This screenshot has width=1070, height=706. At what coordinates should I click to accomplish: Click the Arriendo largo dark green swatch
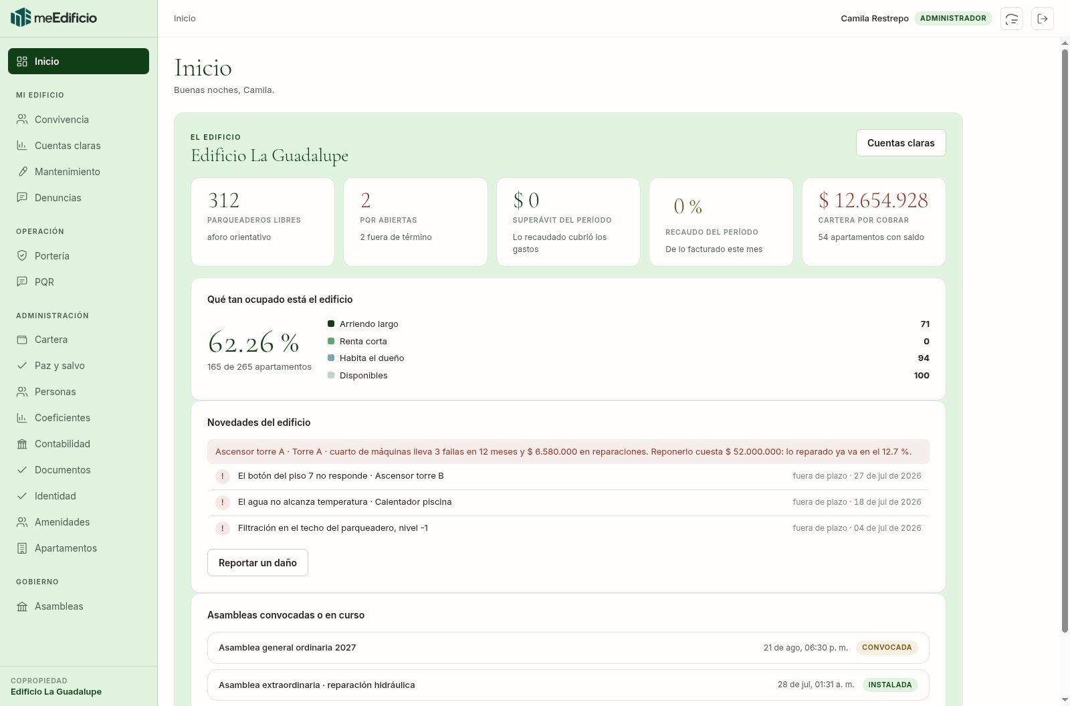(x=331, y=324)
